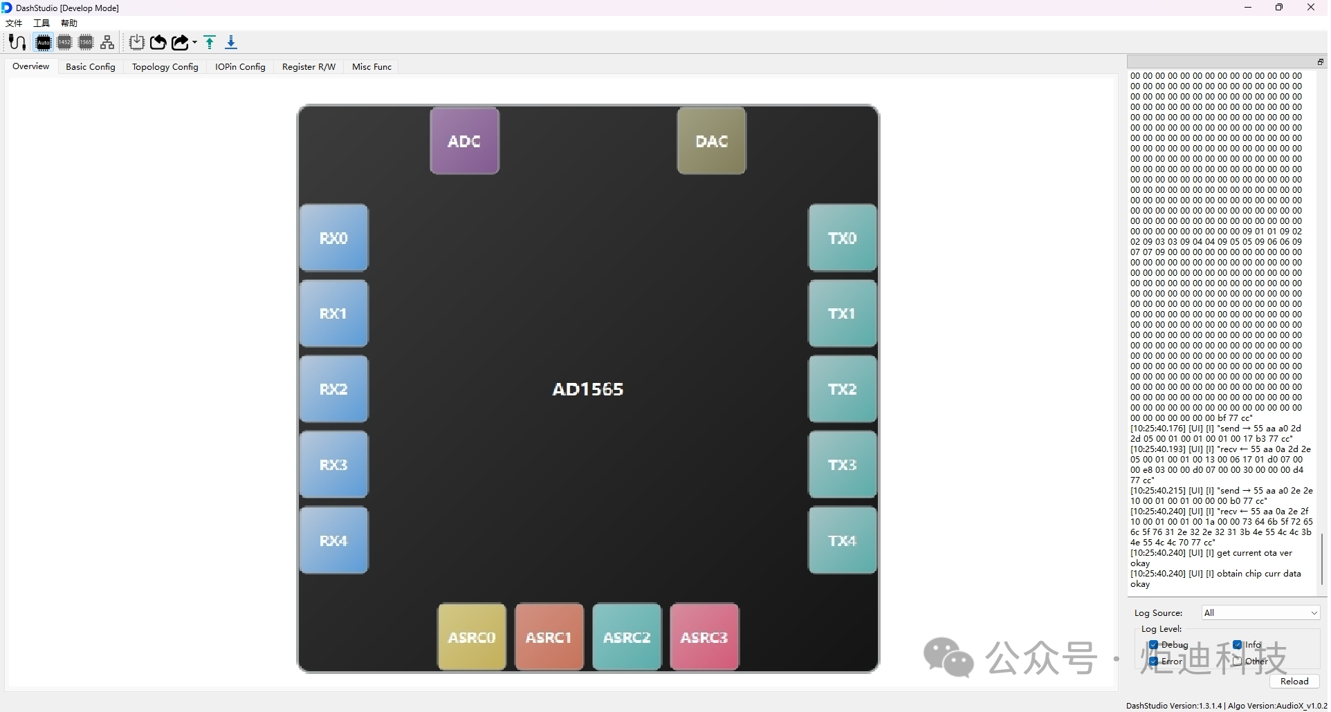1331x712 pixels.
Task: Click the download-to-chip toolbar icon
Action: pyautogui.click(x=137, y=43)
